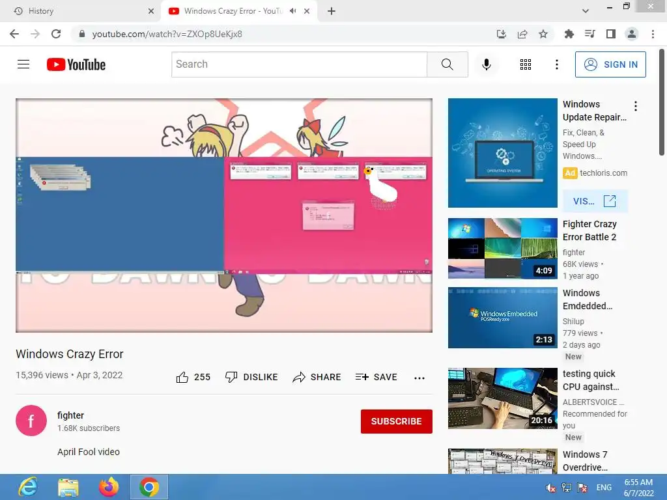Open the Fighter Crazy Error Battle 2 thumbnail
Viewport: 667px width, 500px height.
click(503, 248)
